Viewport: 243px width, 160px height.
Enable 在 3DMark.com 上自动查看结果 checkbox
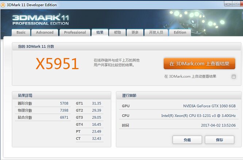tap(234, 76)
